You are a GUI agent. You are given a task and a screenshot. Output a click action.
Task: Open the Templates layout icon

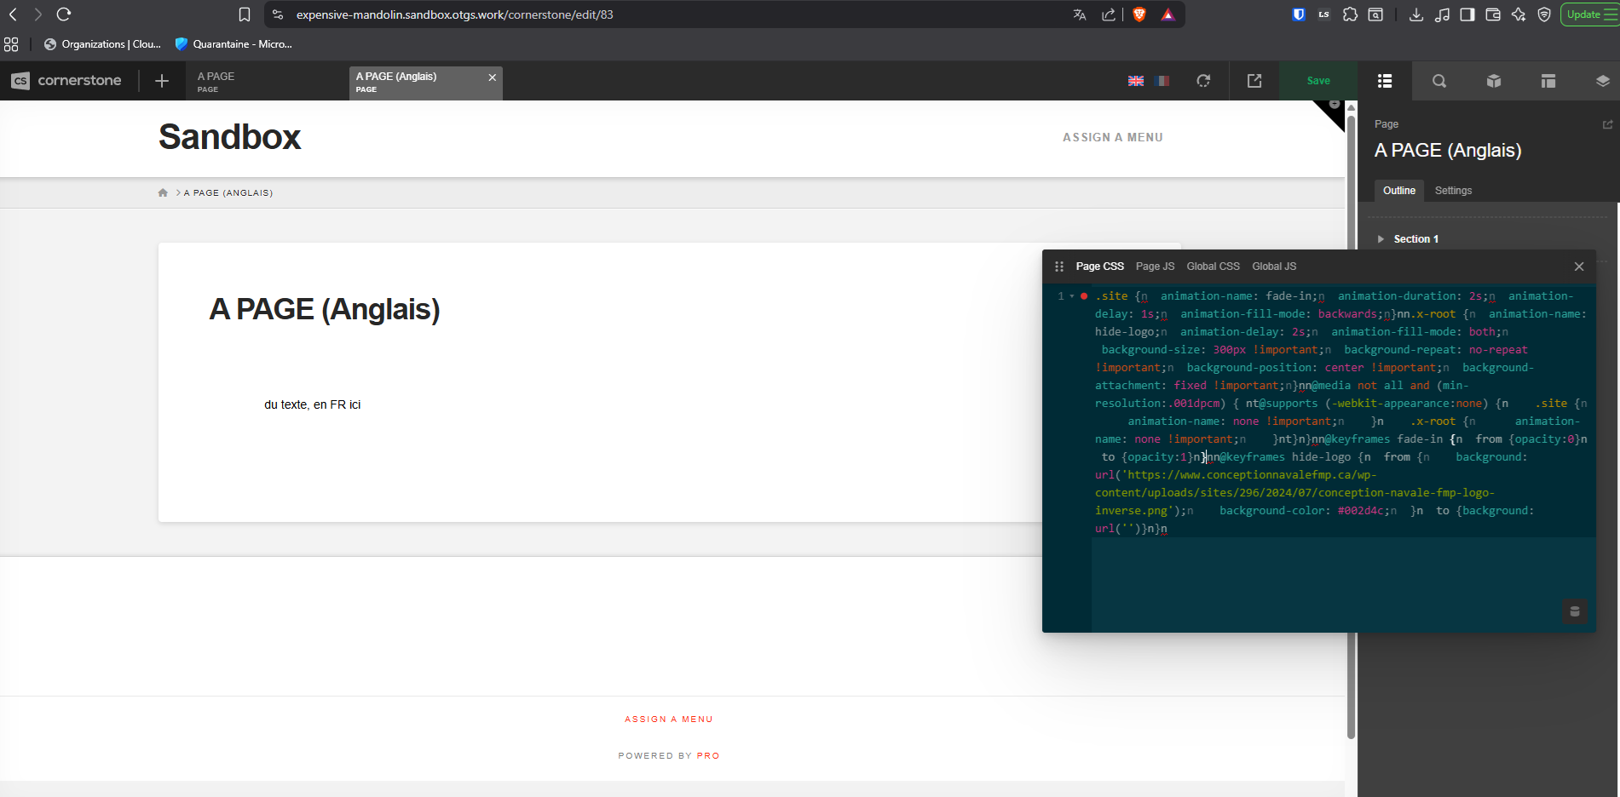(x=1548, y=81)
